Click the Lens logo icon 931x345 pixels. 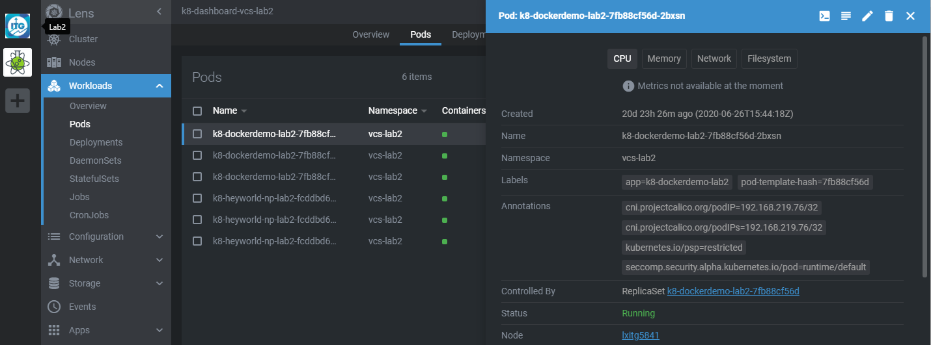tap(54, 12)
